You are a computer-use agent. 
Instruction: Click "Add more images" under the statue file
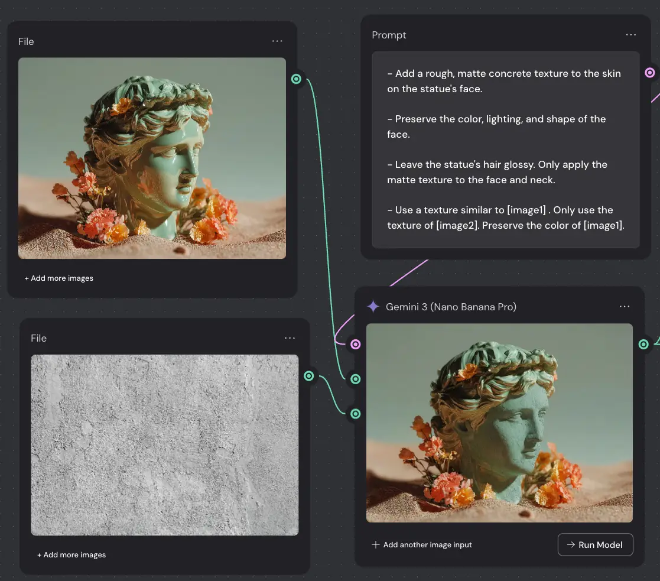(59, 278)
